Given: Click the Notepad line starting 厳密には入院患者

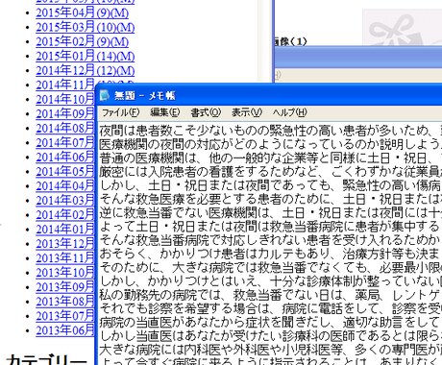Looking at the screenshot, I should [x=270, y=172].
